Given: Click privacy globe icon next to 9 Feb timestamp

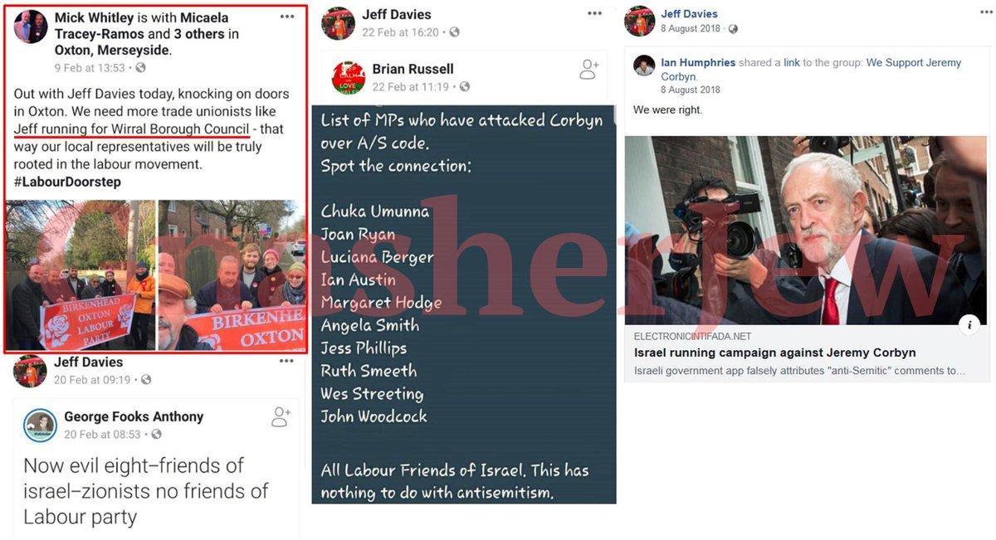Looking at the screenshot, I should (140, 68).
